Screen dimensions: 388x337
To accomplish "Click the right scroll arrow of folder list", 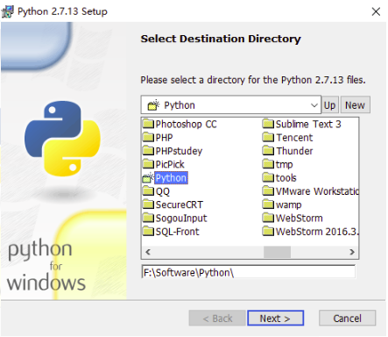I will pyautogui.click(x=352, y=252).
